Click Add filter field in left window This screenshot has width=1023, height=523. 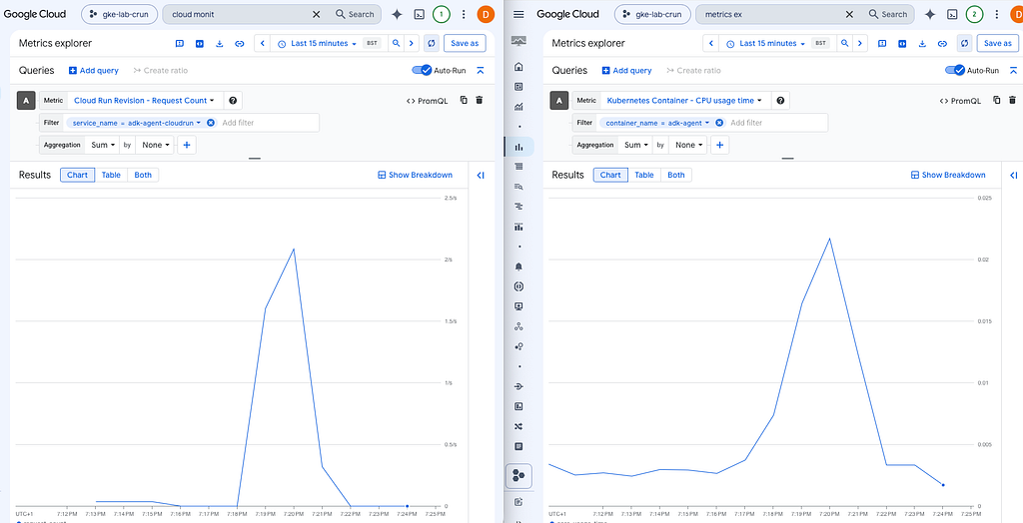pyautogui.click(x=238, y=123)
